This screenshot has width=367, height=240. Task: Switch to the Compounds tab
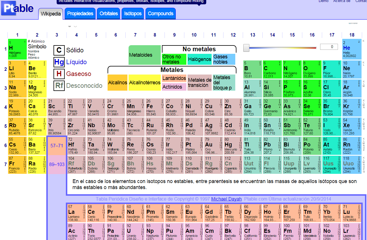pyautogui.click(x=160, y=13)
